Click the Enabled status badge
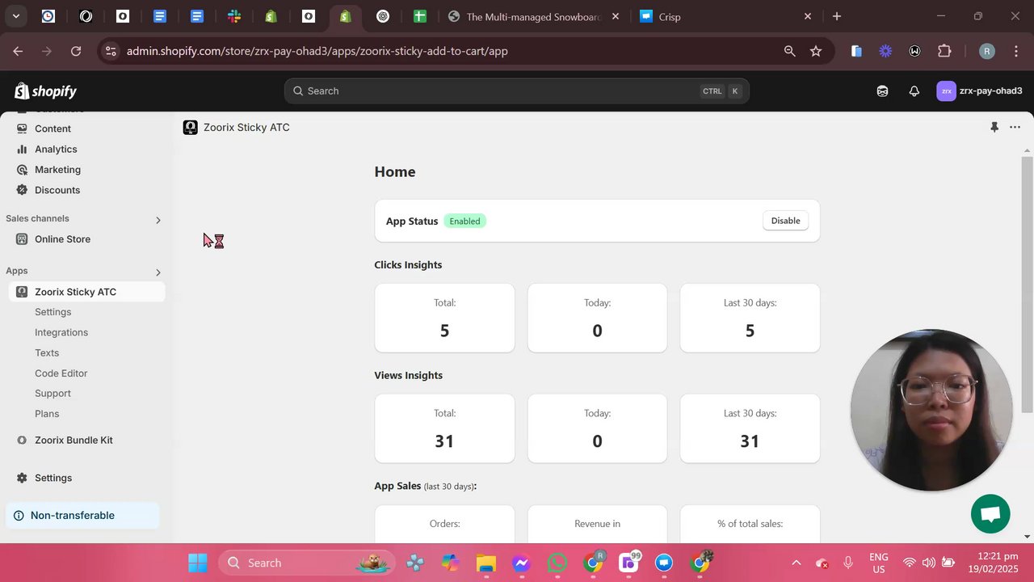 [464, 221]
